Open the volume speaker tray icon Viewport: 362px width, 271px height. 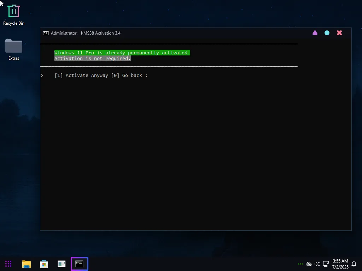click(x=317, y=264)
